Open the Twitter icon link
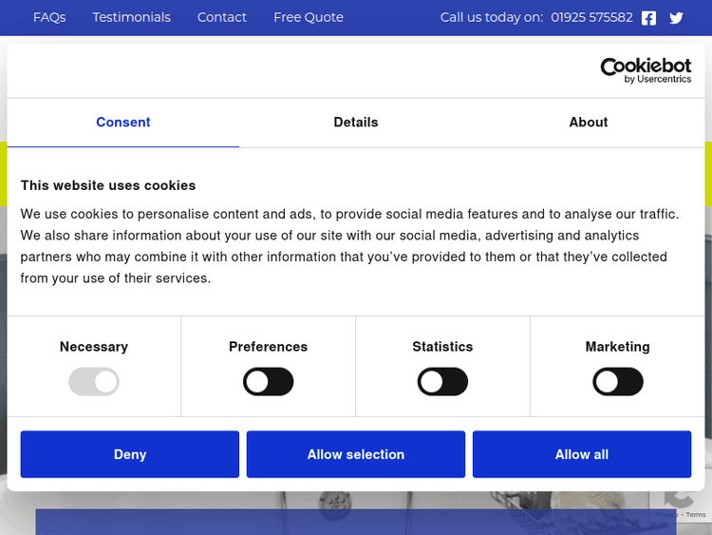712x535 pixels. (676, 18)
